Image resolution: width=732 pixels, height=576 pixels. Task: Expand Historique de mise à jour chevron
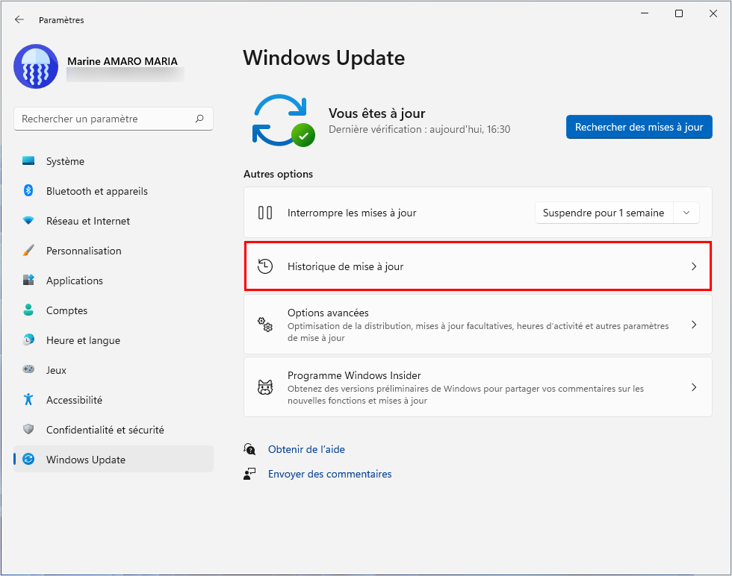coord(694,266)
